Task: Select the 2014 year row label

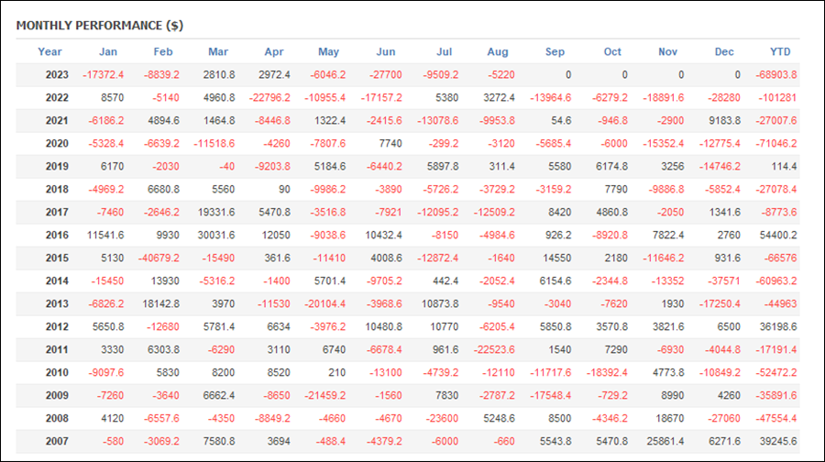Action: (x=57, y=281)
